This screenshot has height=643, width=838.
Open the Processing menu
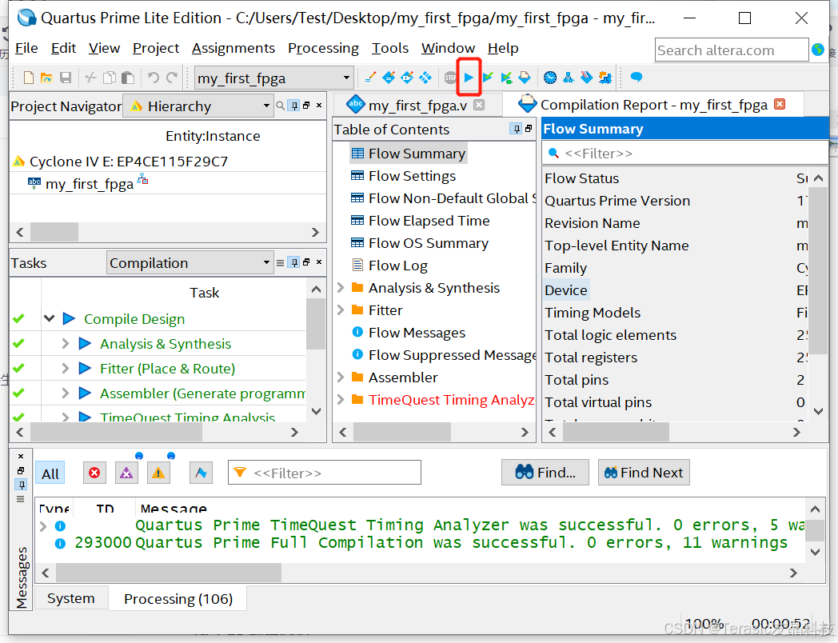tap(323, 48)
